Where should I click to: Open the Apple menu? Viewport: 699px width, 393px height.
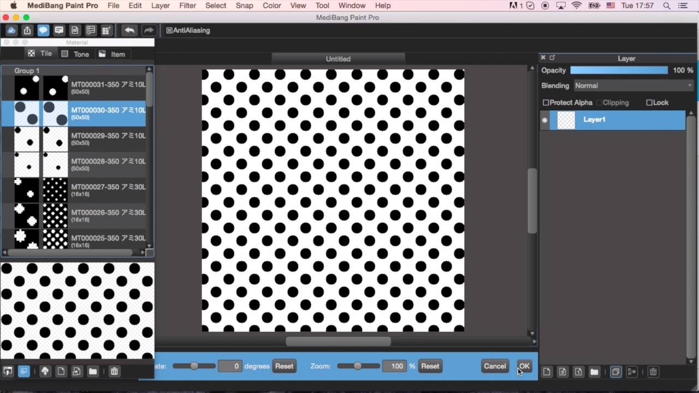13,5
